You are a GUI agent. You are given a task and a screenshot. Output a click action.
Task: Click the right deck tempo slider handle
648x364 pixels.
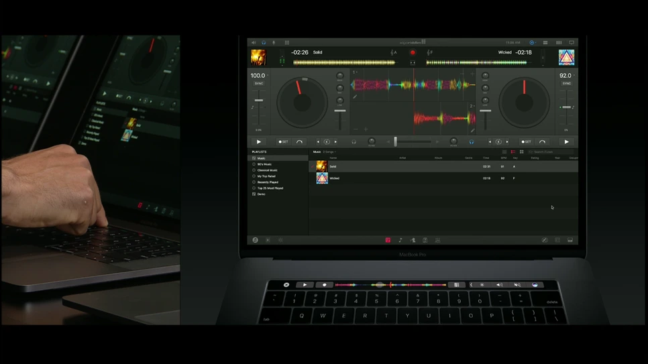566,107
